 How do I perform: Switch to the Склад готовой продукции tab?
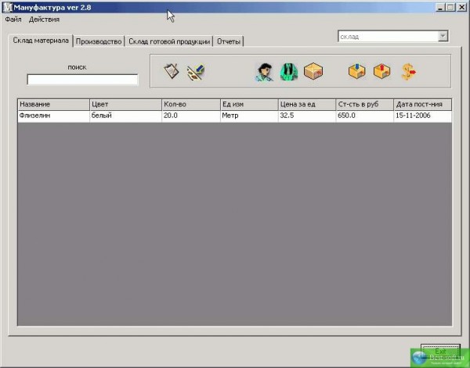(168, 41)
